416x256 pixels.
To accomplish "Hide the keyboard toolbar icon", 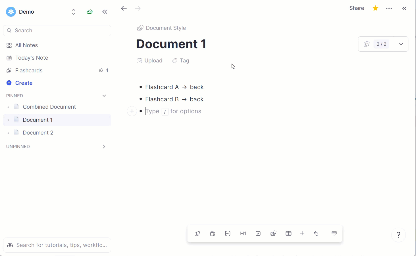I will tap(334, 233).
